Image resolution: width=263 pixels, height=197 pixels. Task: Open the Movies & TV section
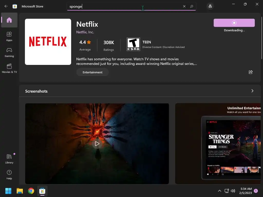(x=9, y=68)
